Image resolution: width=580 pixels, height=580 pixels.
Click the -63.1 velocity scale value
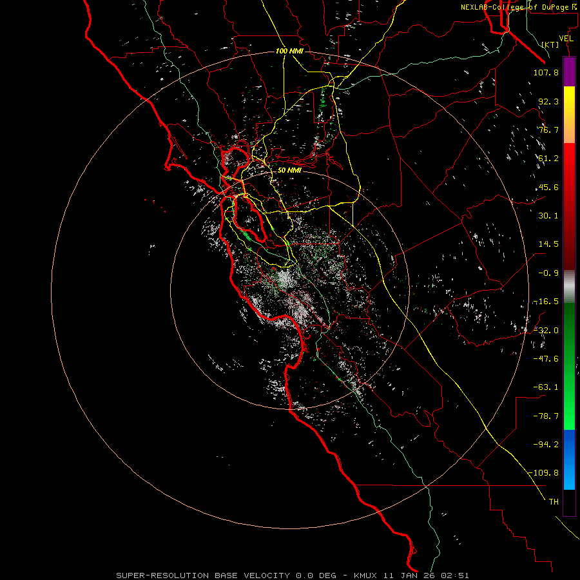point(546,387)
